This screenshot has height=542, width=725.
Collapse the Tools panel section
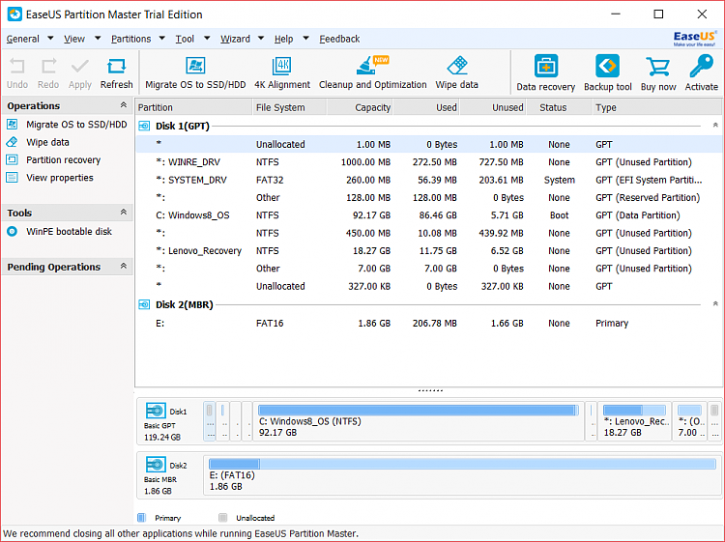click(x=124, y=213)
